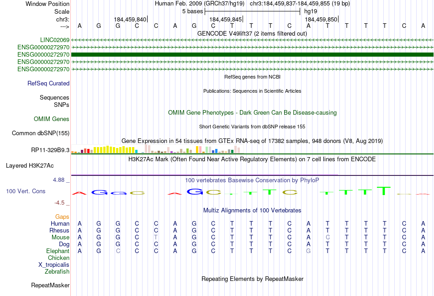The width and height of the screenshot is (434, 296).
Task: Select the Human alignment row label
Action: 60,223
